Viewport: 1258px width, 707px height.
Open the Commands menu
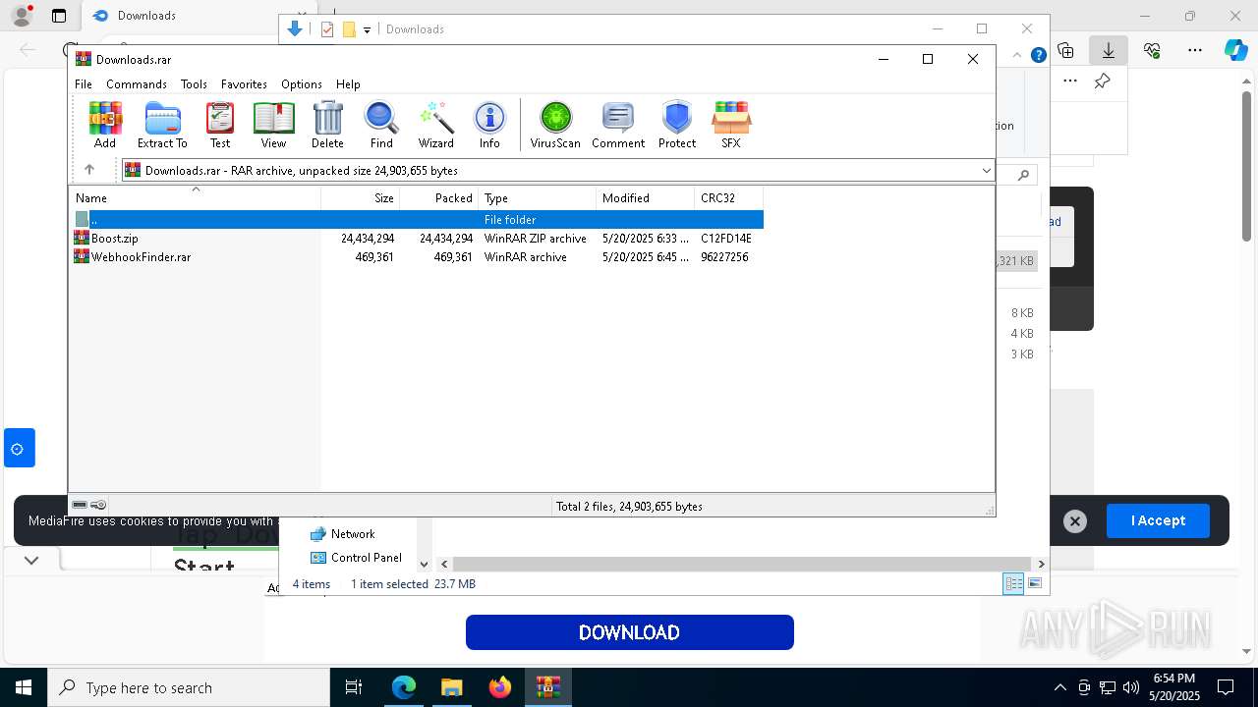pyautogui.click(x=137, y=84)
